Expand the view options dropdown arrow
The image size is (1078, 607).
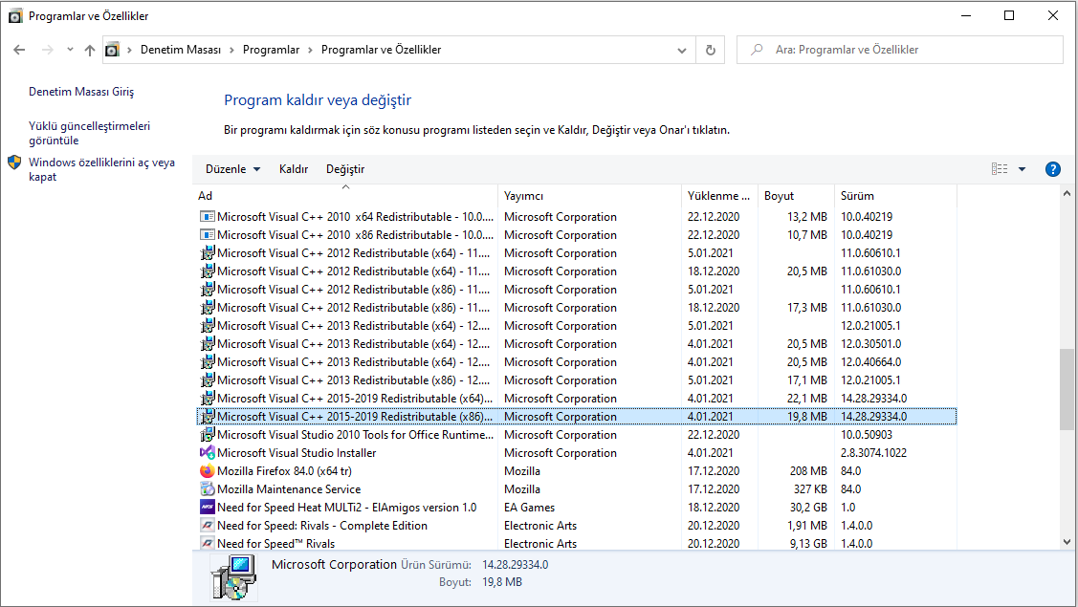[x=1022, y=169]
